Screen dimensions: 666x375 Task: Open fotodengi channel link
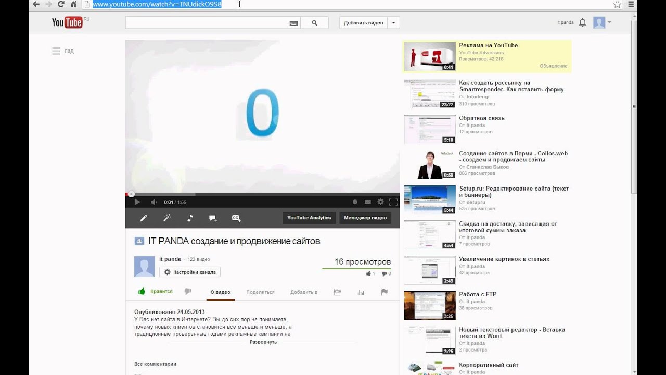tap(477, 97)
